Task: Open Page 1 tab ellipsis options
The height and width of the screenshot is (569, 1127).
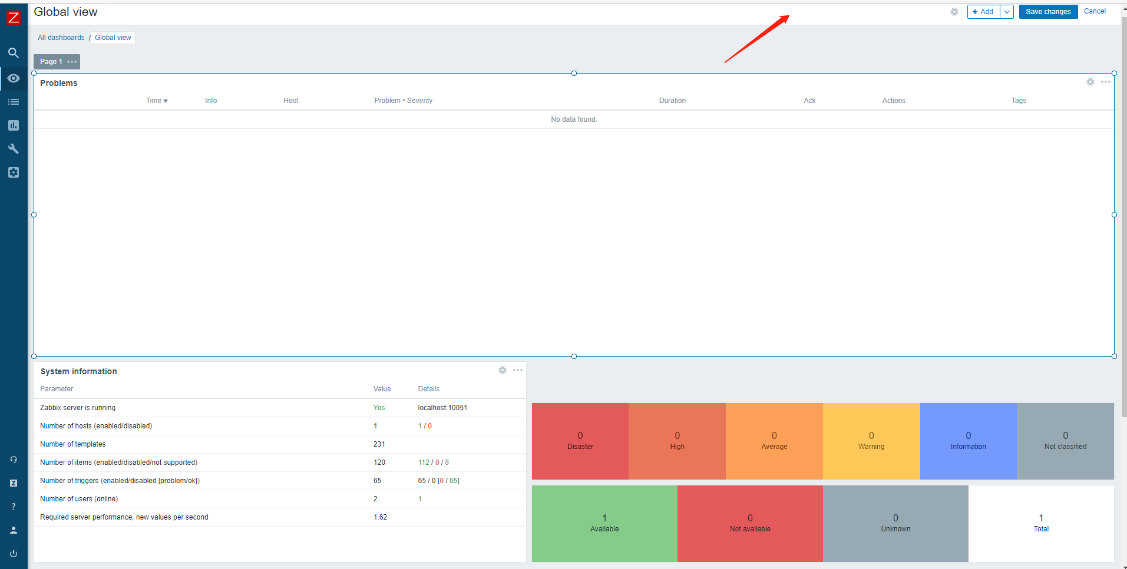Action: click(72, 62)
